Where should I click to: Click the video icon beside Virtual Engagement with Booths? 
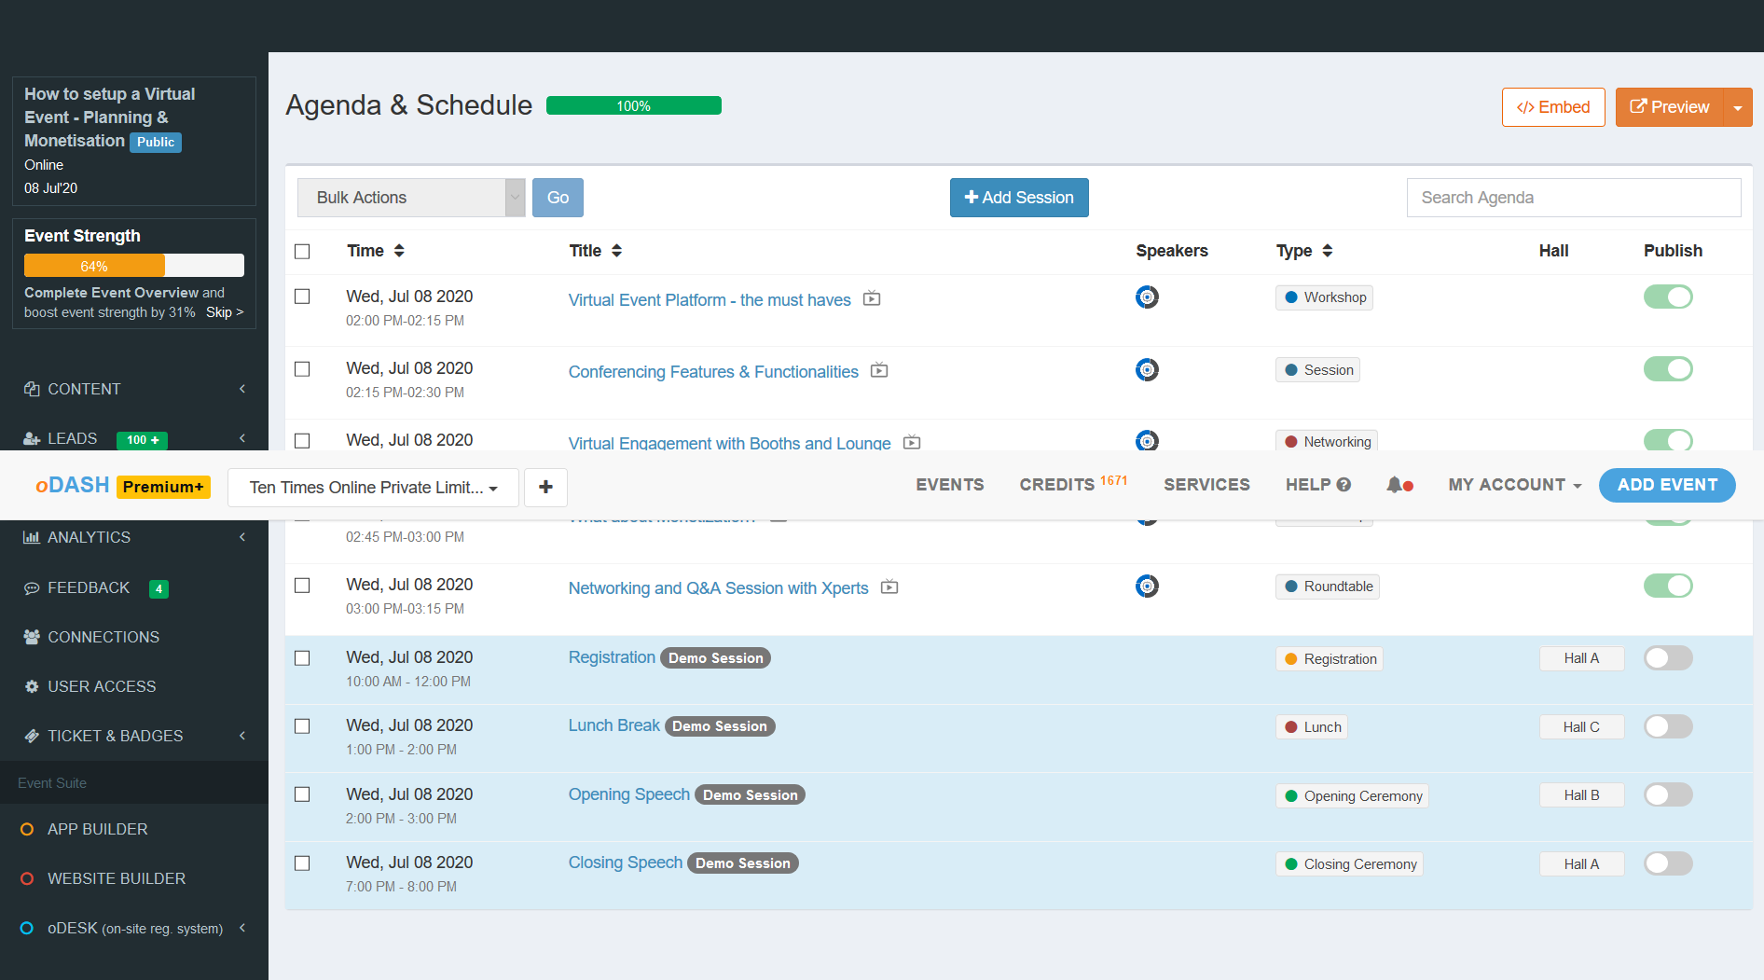coord(912,442)
